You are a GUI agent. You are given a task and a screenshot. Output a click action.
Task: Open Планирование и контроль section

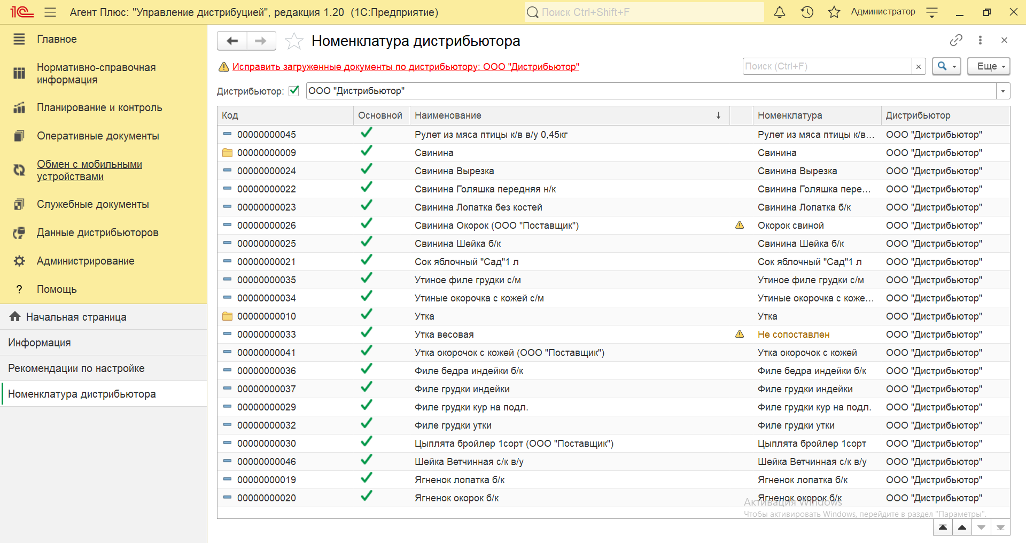(x=99, y=107)
